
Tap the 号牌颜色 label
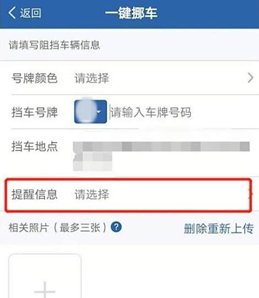click(34, 78)
